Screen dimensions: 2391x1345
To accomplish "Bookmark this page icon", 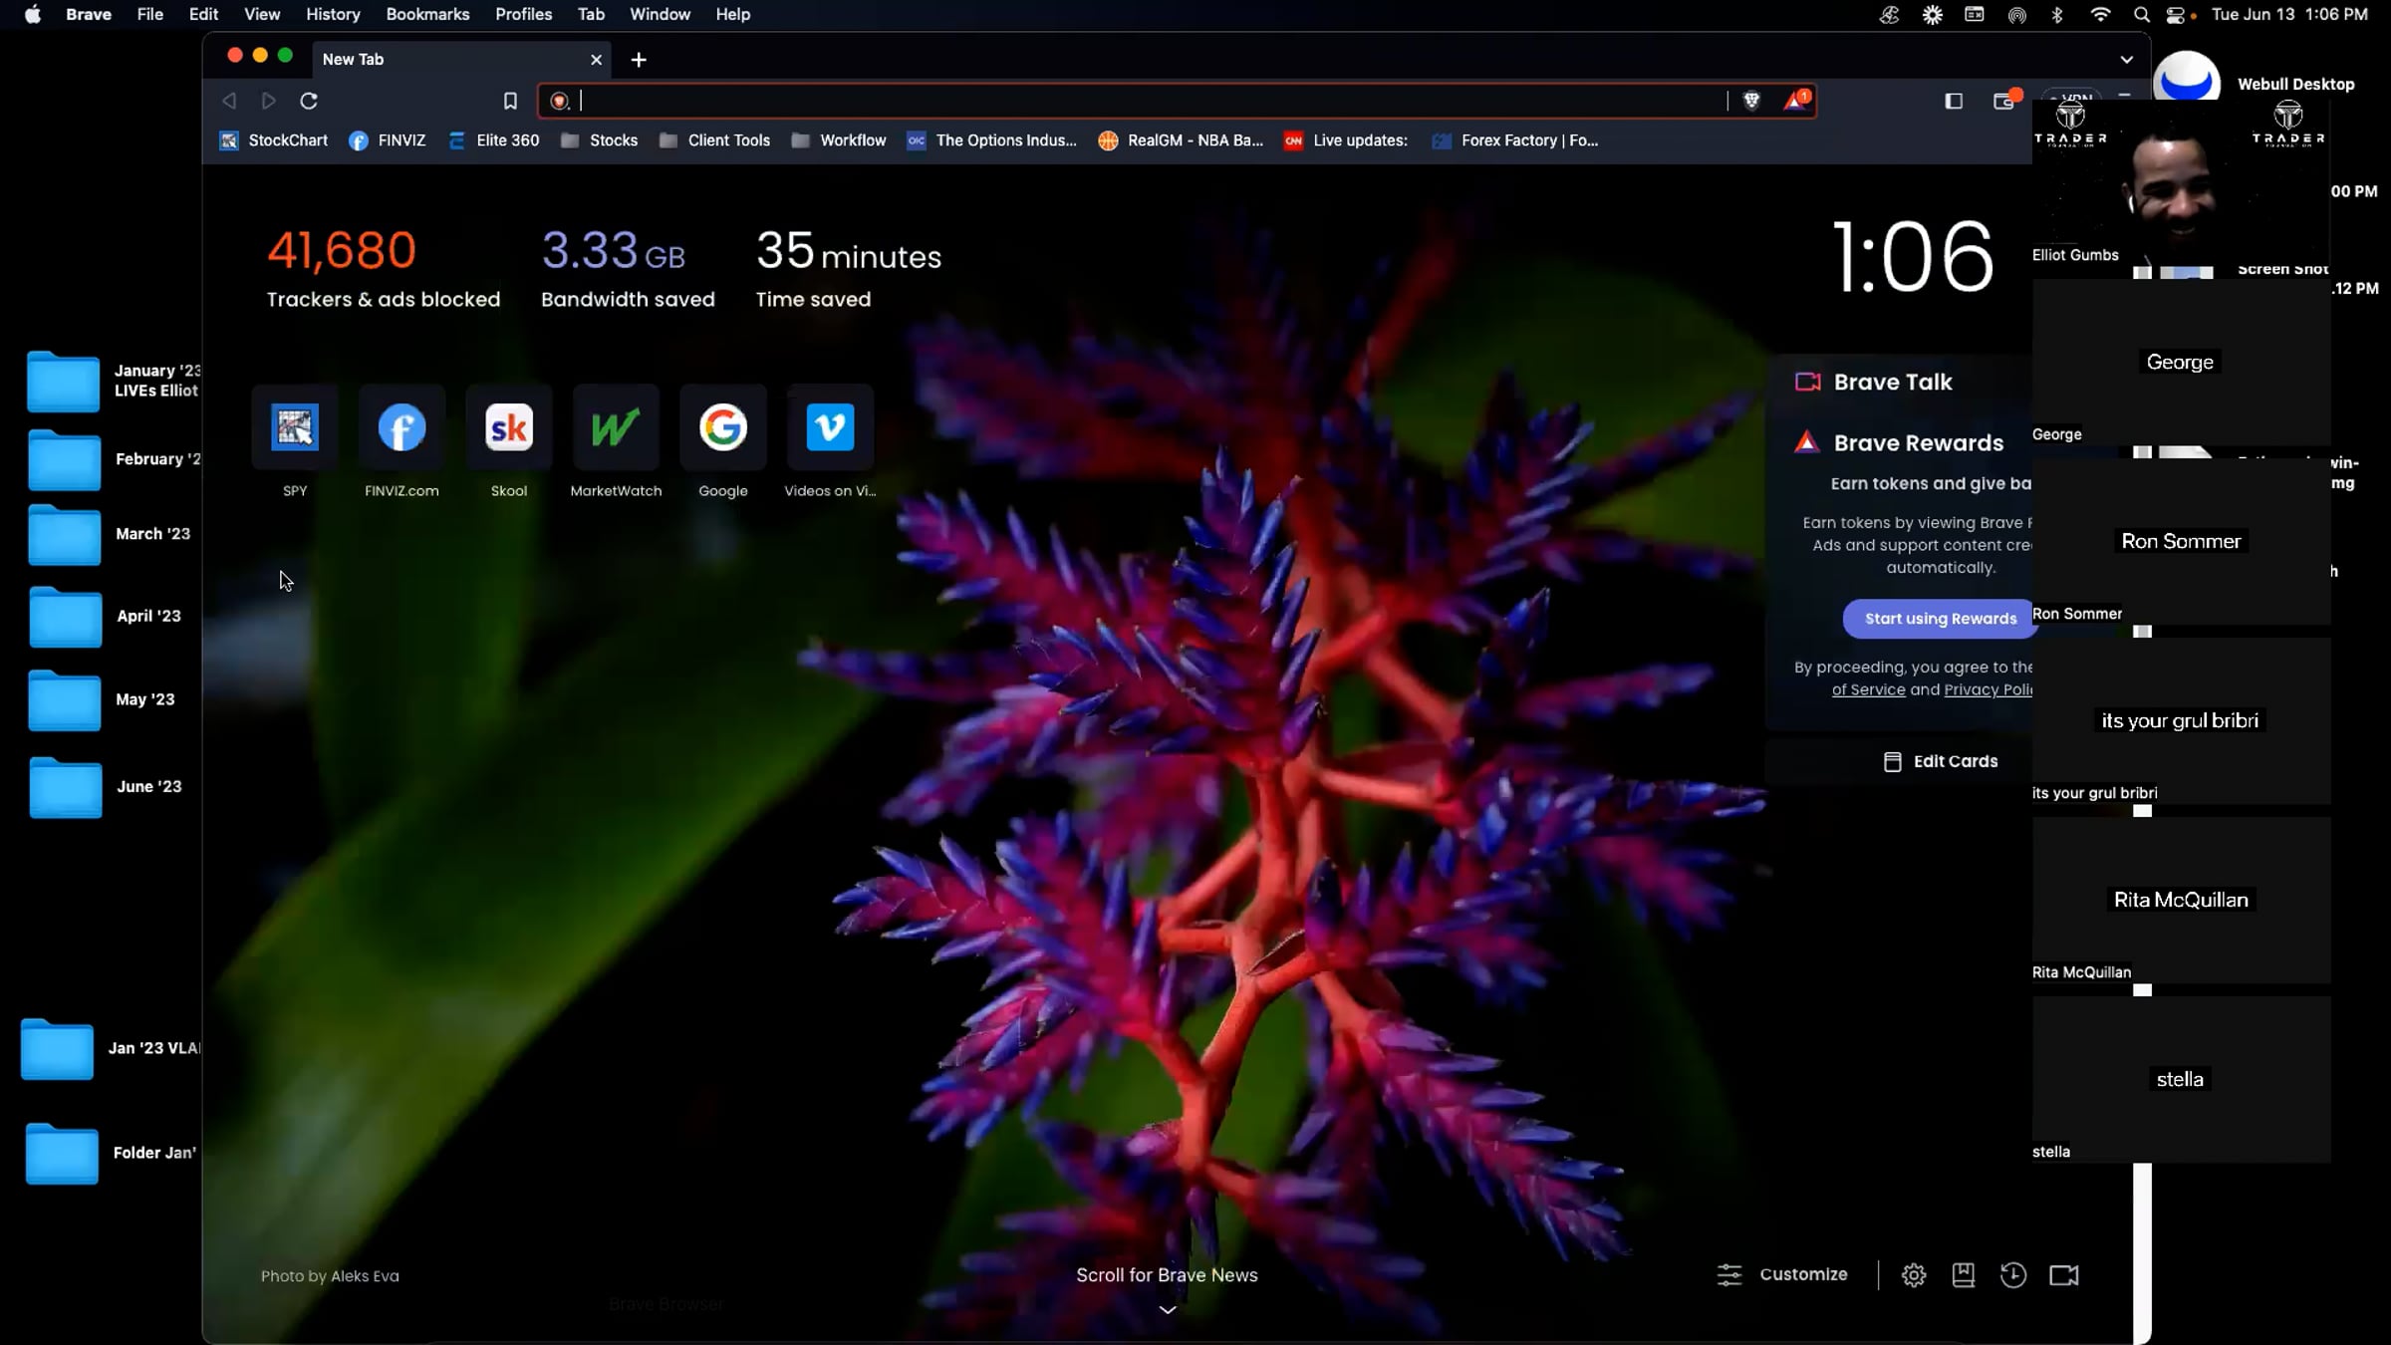I will 510,101.
